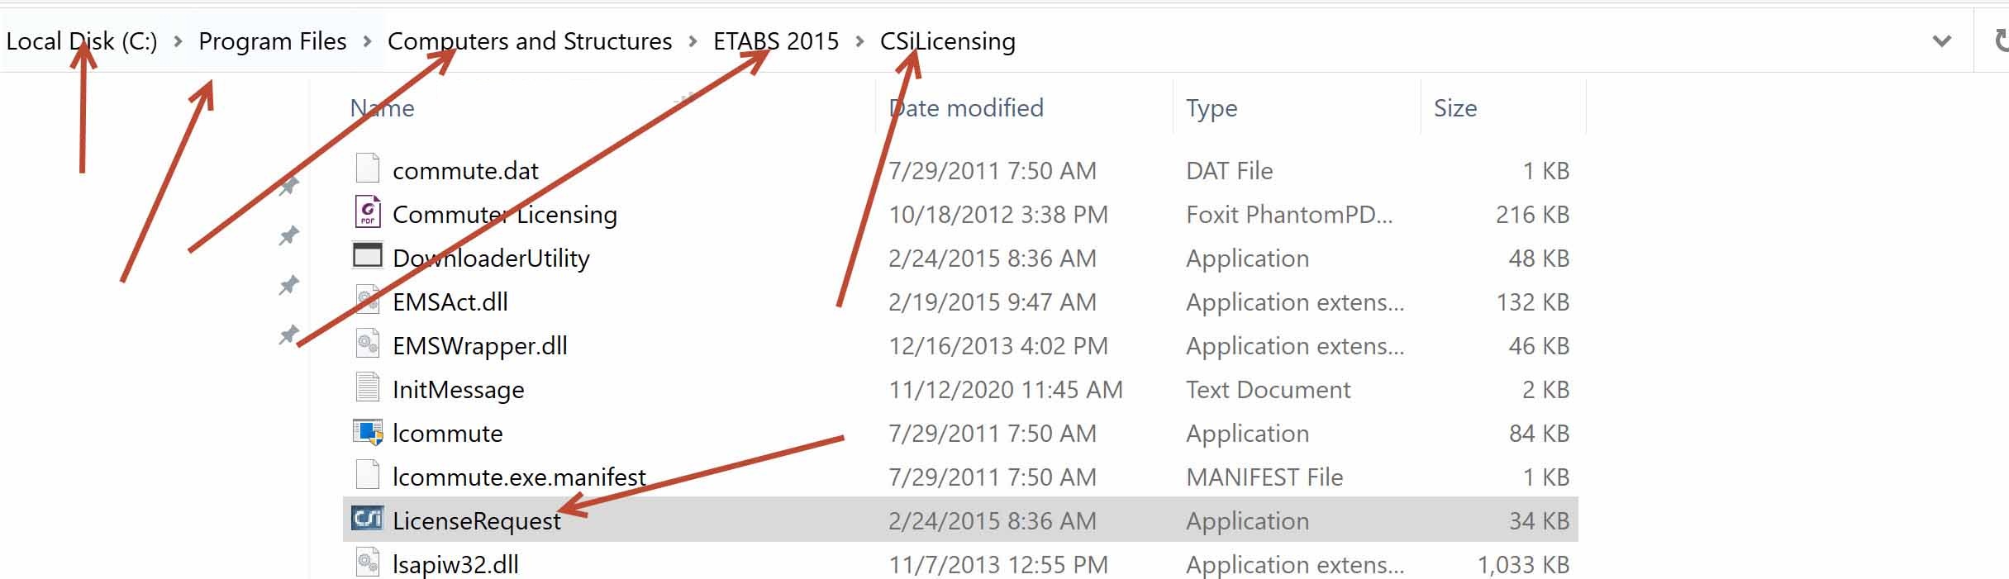Navigate to Program Files via breadcrumb
2009x579 pixels.
point(273,40)
